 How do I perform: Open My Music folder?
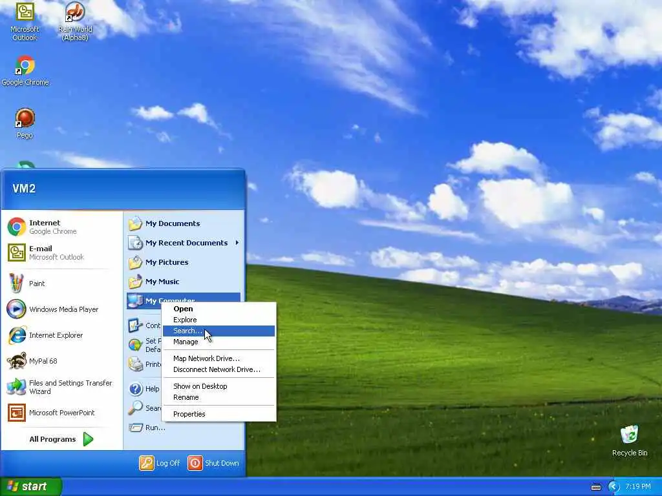183,282
